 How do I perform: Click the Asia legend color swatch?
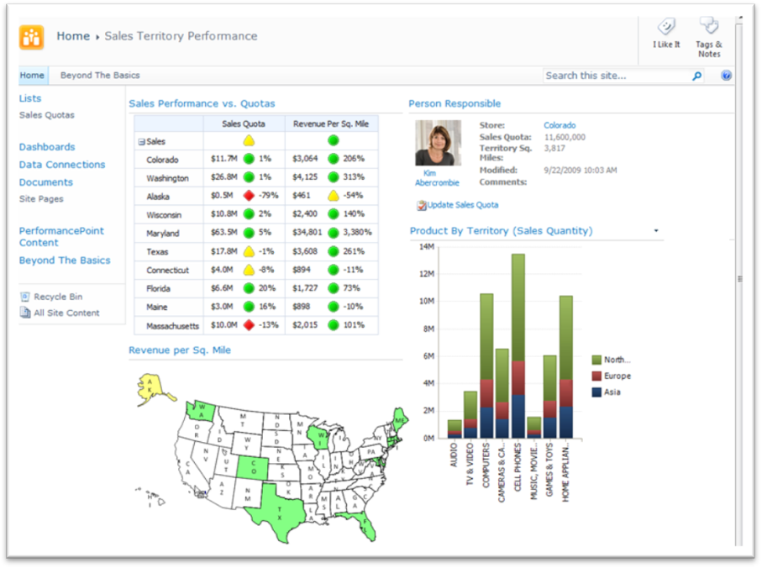596,392
